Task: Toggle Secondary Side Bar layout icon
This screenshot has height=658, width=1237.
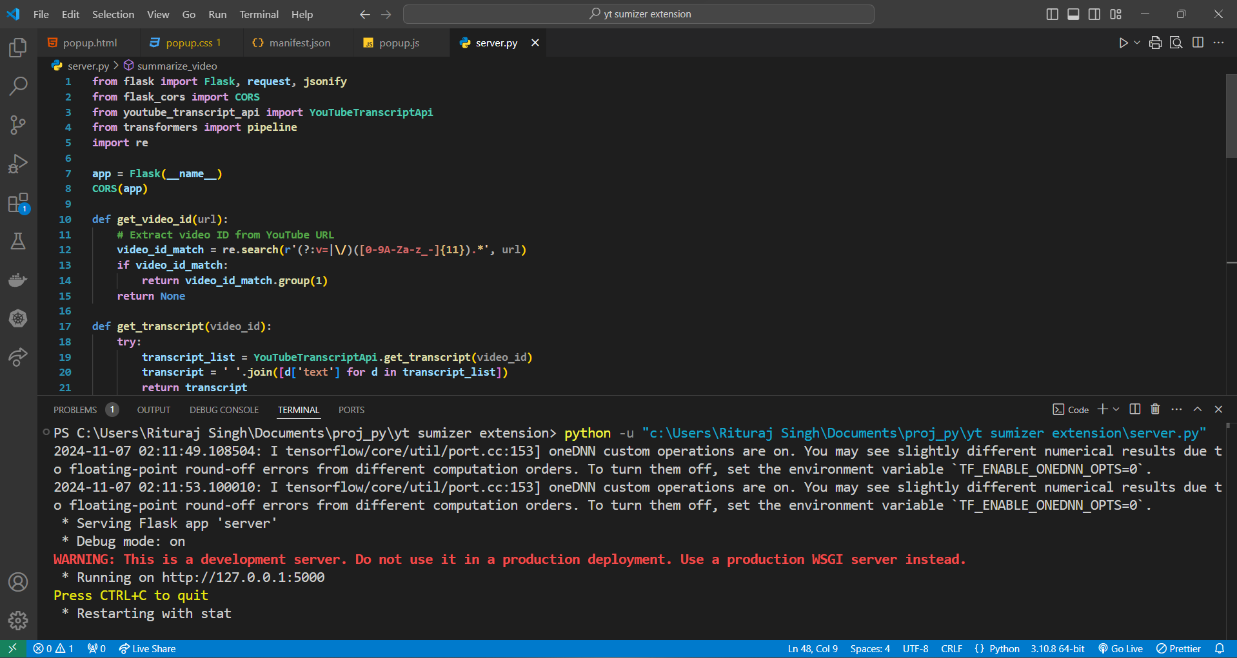Action: pos(1094,14)
